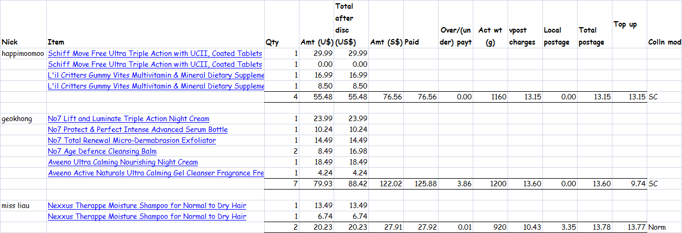The height and width of the screenshot is (233, 682).
Task: Select the 'geokhong' nickname cell
Action: coord(23,119)
